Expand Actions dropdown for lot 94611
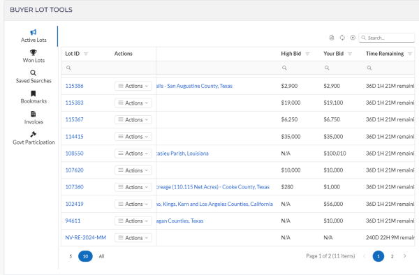Screen dimensions: 419x275 (x=133, y=221)
